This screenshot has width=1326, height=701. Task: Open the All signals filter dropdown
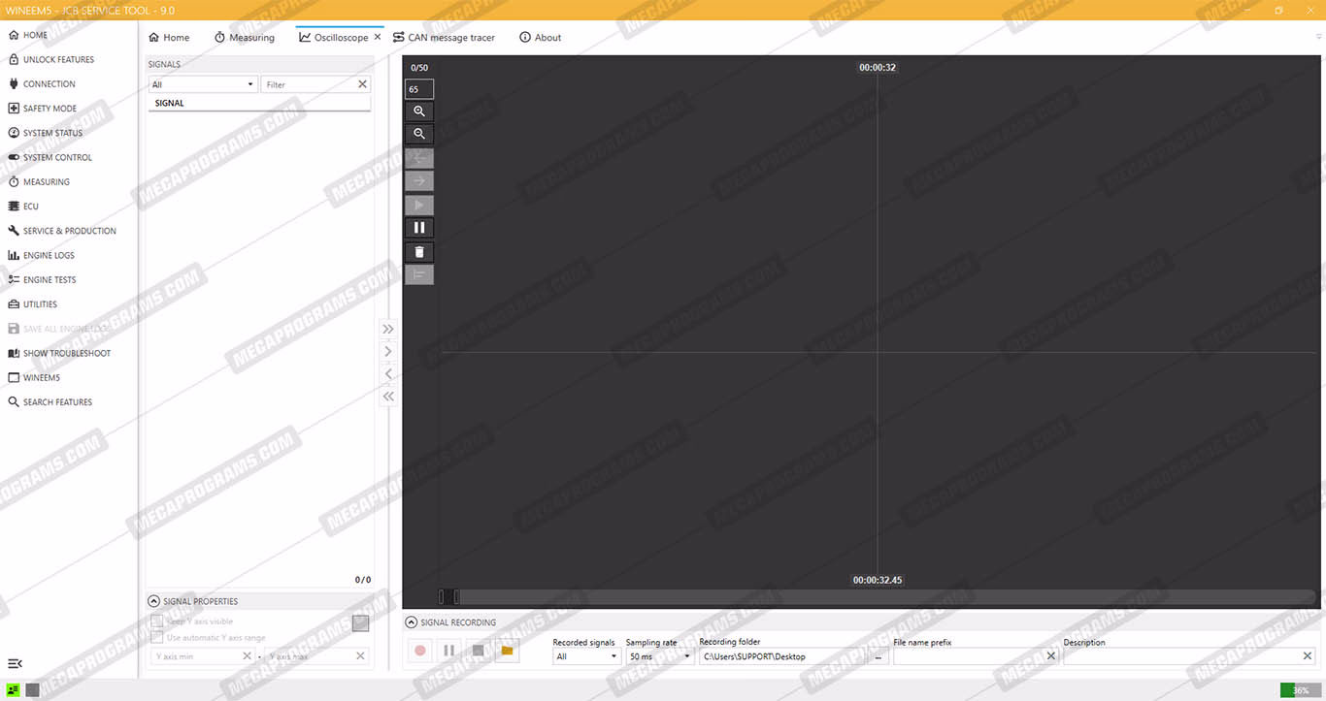203,84
